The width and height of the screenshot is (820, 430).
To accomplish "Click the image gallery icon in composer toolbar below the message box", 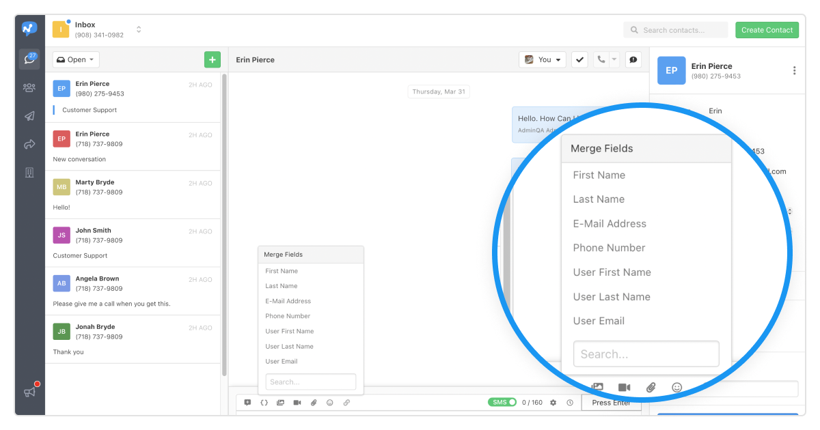I will click(280, 403).
